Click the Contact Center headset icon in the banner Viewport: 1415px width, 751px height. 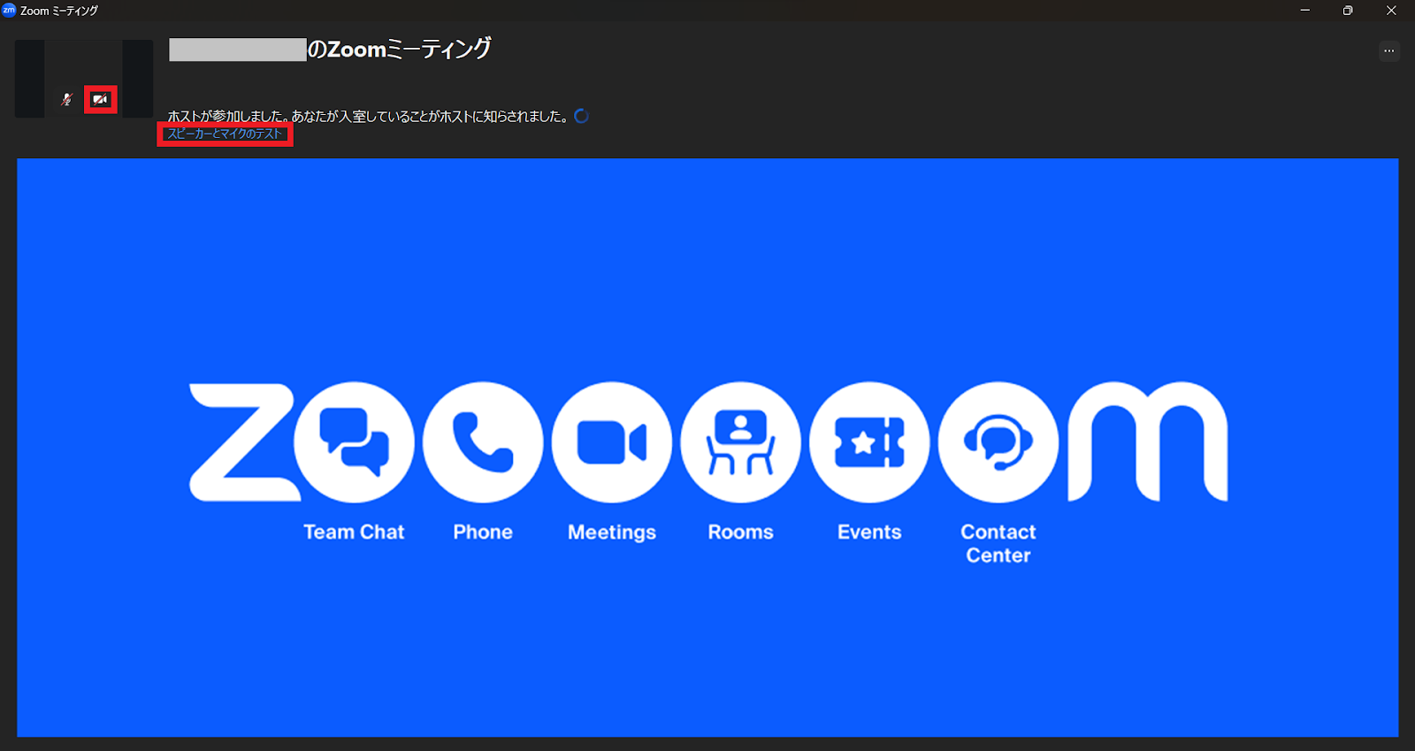(998, 442)
